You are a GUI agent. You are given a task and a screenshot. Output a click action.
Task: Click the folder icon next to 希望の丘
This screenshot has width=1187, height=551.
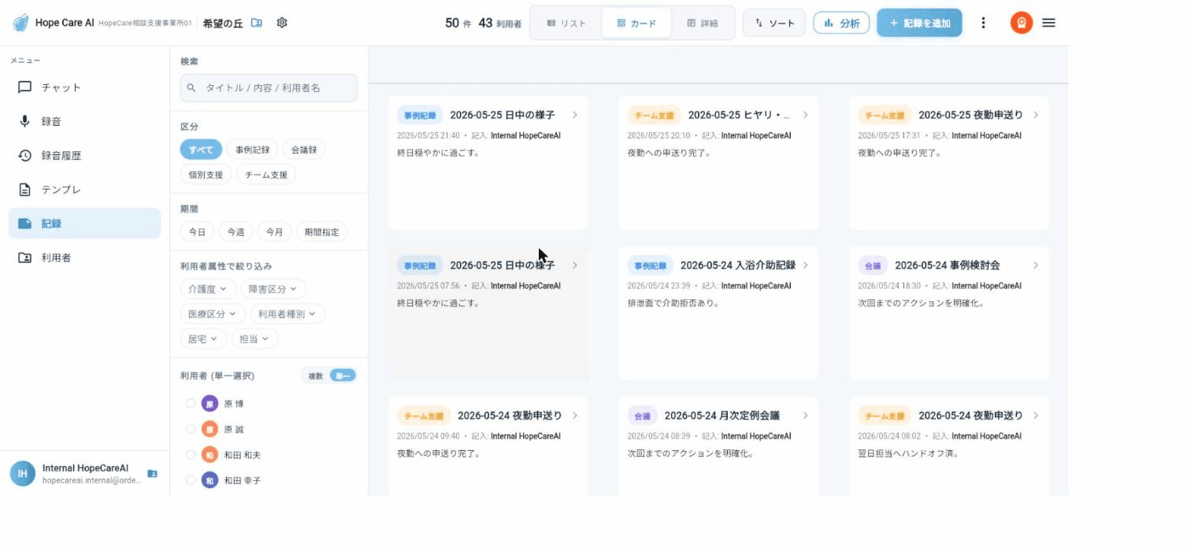pos(257,23)
